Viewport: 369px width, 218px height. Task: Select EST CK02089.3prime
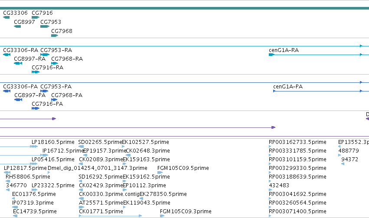[x=101, y=159]
